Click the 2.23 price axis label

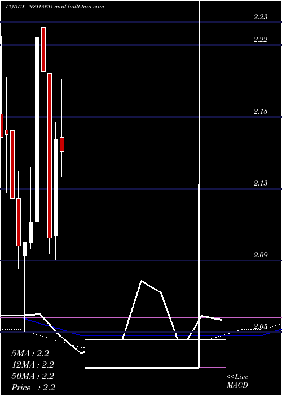click(x=261, y=17)
